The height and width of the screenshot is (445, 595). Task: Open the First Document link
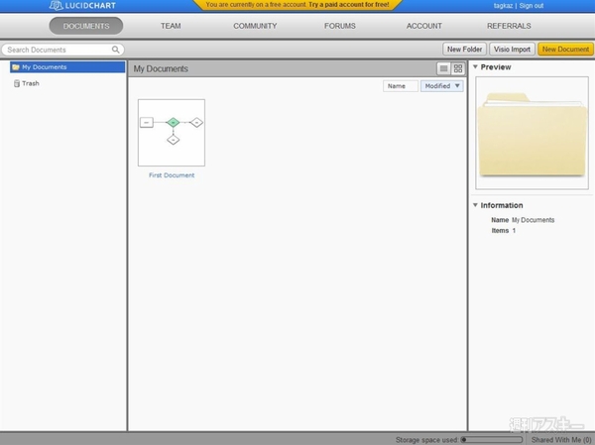172,175
